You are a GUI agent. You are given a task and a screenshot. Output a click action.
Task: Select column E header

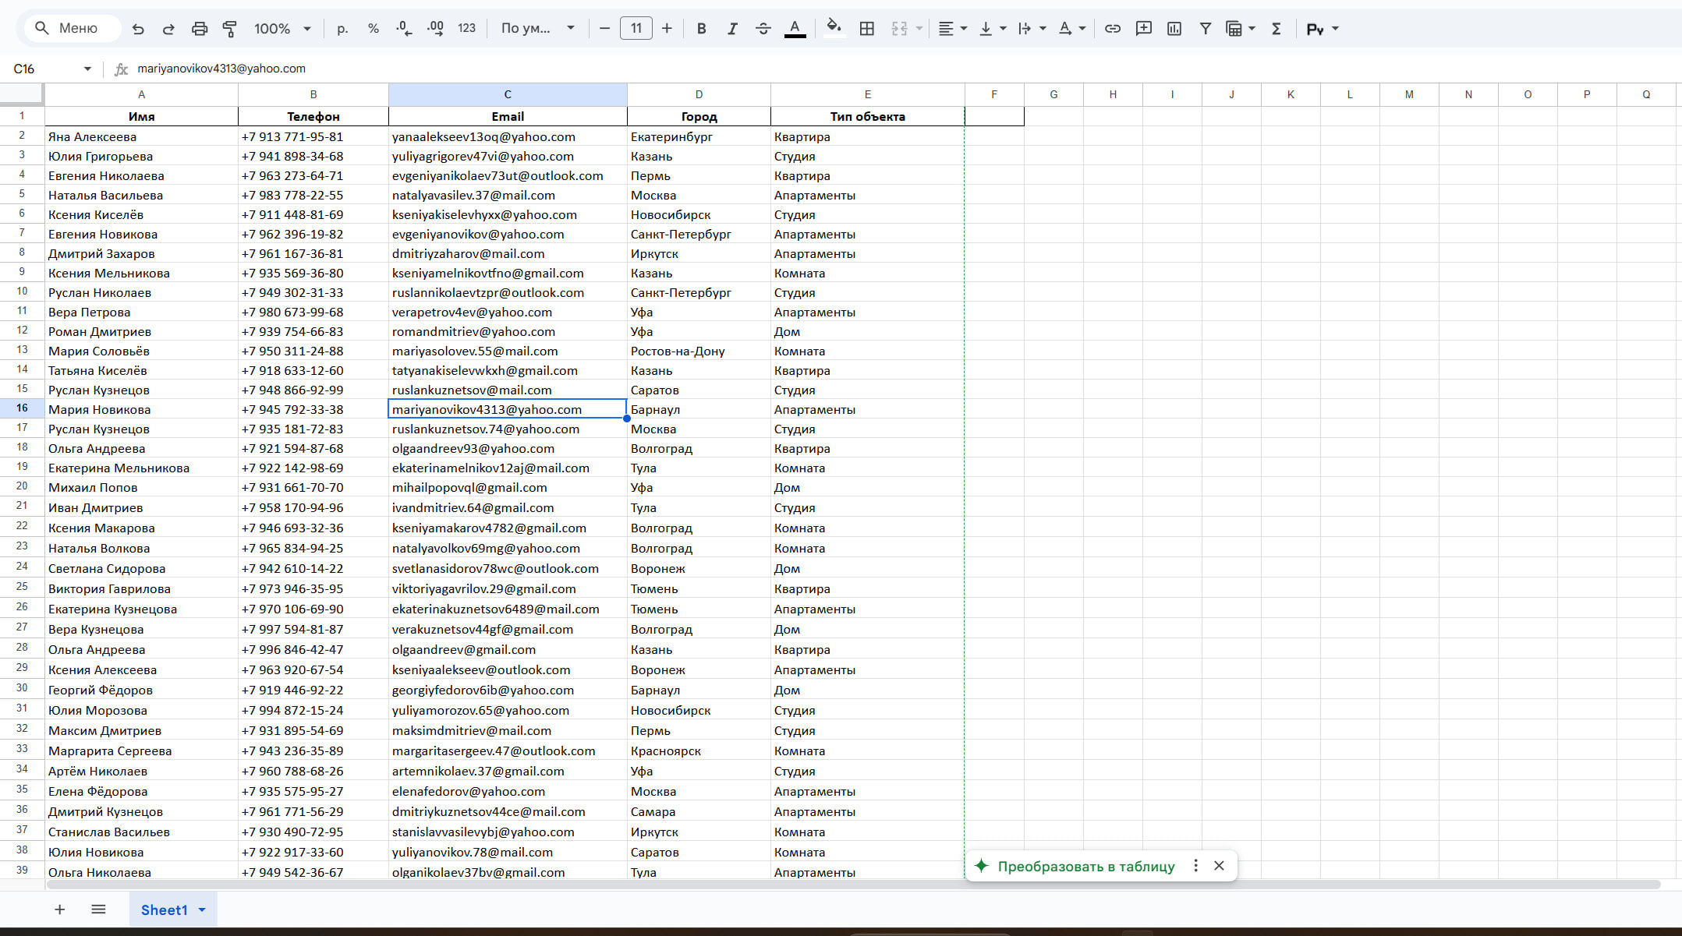coord(867,94)
